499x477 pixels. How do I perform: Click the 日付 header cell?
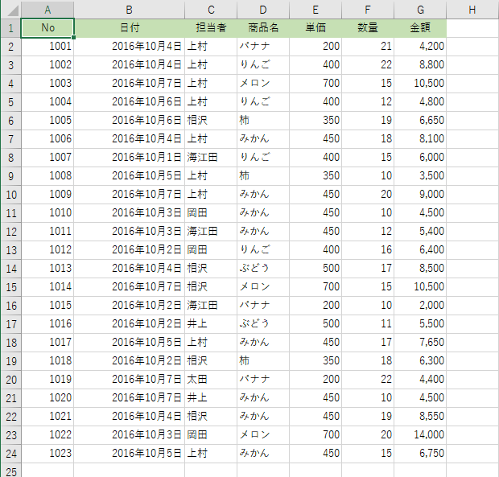tap(130, 28)
